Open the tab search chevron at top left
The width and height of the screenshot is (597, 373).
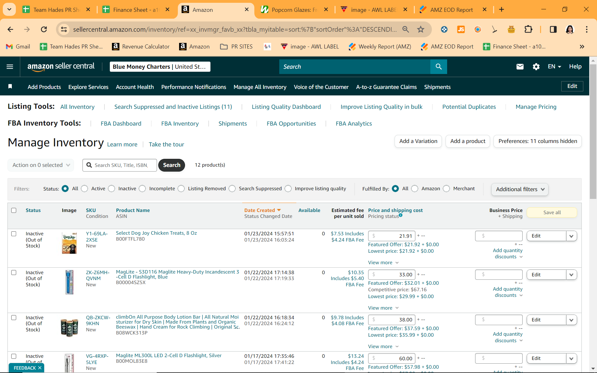[x=9, y=10]
